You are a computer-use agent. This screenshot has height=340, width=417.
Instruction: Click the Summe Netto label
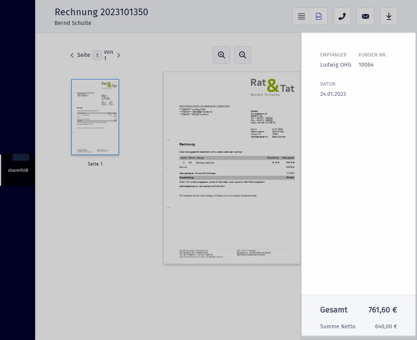[x=338, y=326]
